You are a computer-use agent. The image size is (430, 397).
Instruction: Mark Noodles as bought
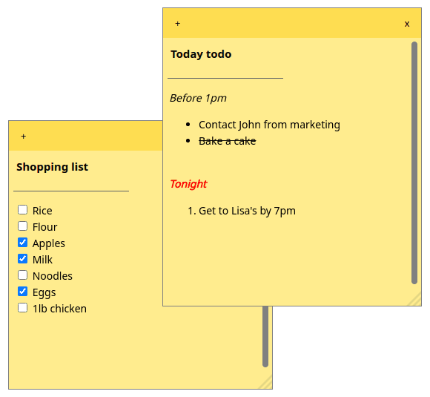click(22, 275)
